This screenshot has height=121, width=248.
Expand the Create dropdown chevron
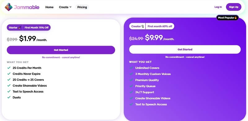[x=70, y=7]
